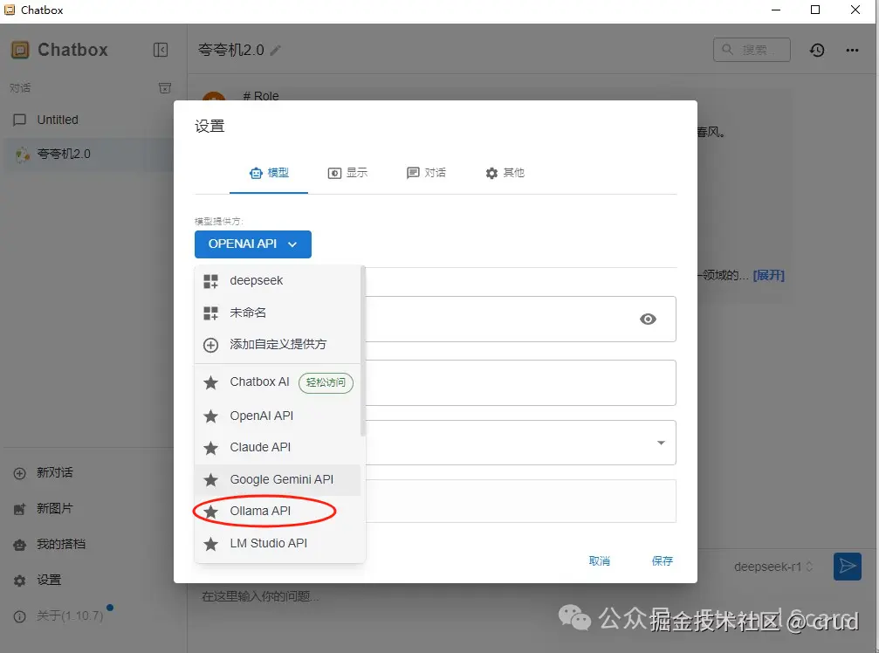
Task: Select 添加自定义提供方 option
Action: (x=278, y=344)
